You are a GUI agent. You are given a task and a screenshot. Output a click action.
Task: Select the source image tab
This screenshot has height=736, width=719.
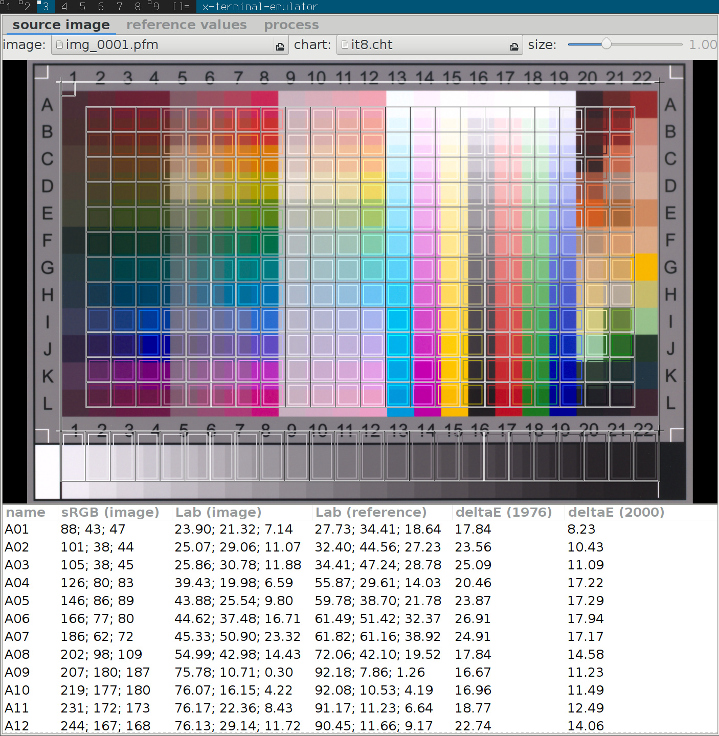(61, 25)
